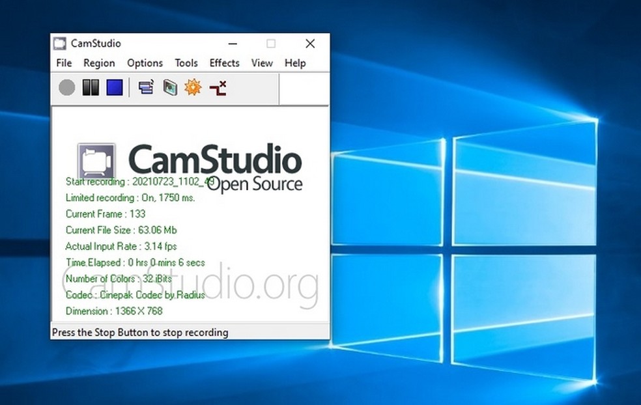Click the Toggle View stacked-windows icon

[146, 87]
